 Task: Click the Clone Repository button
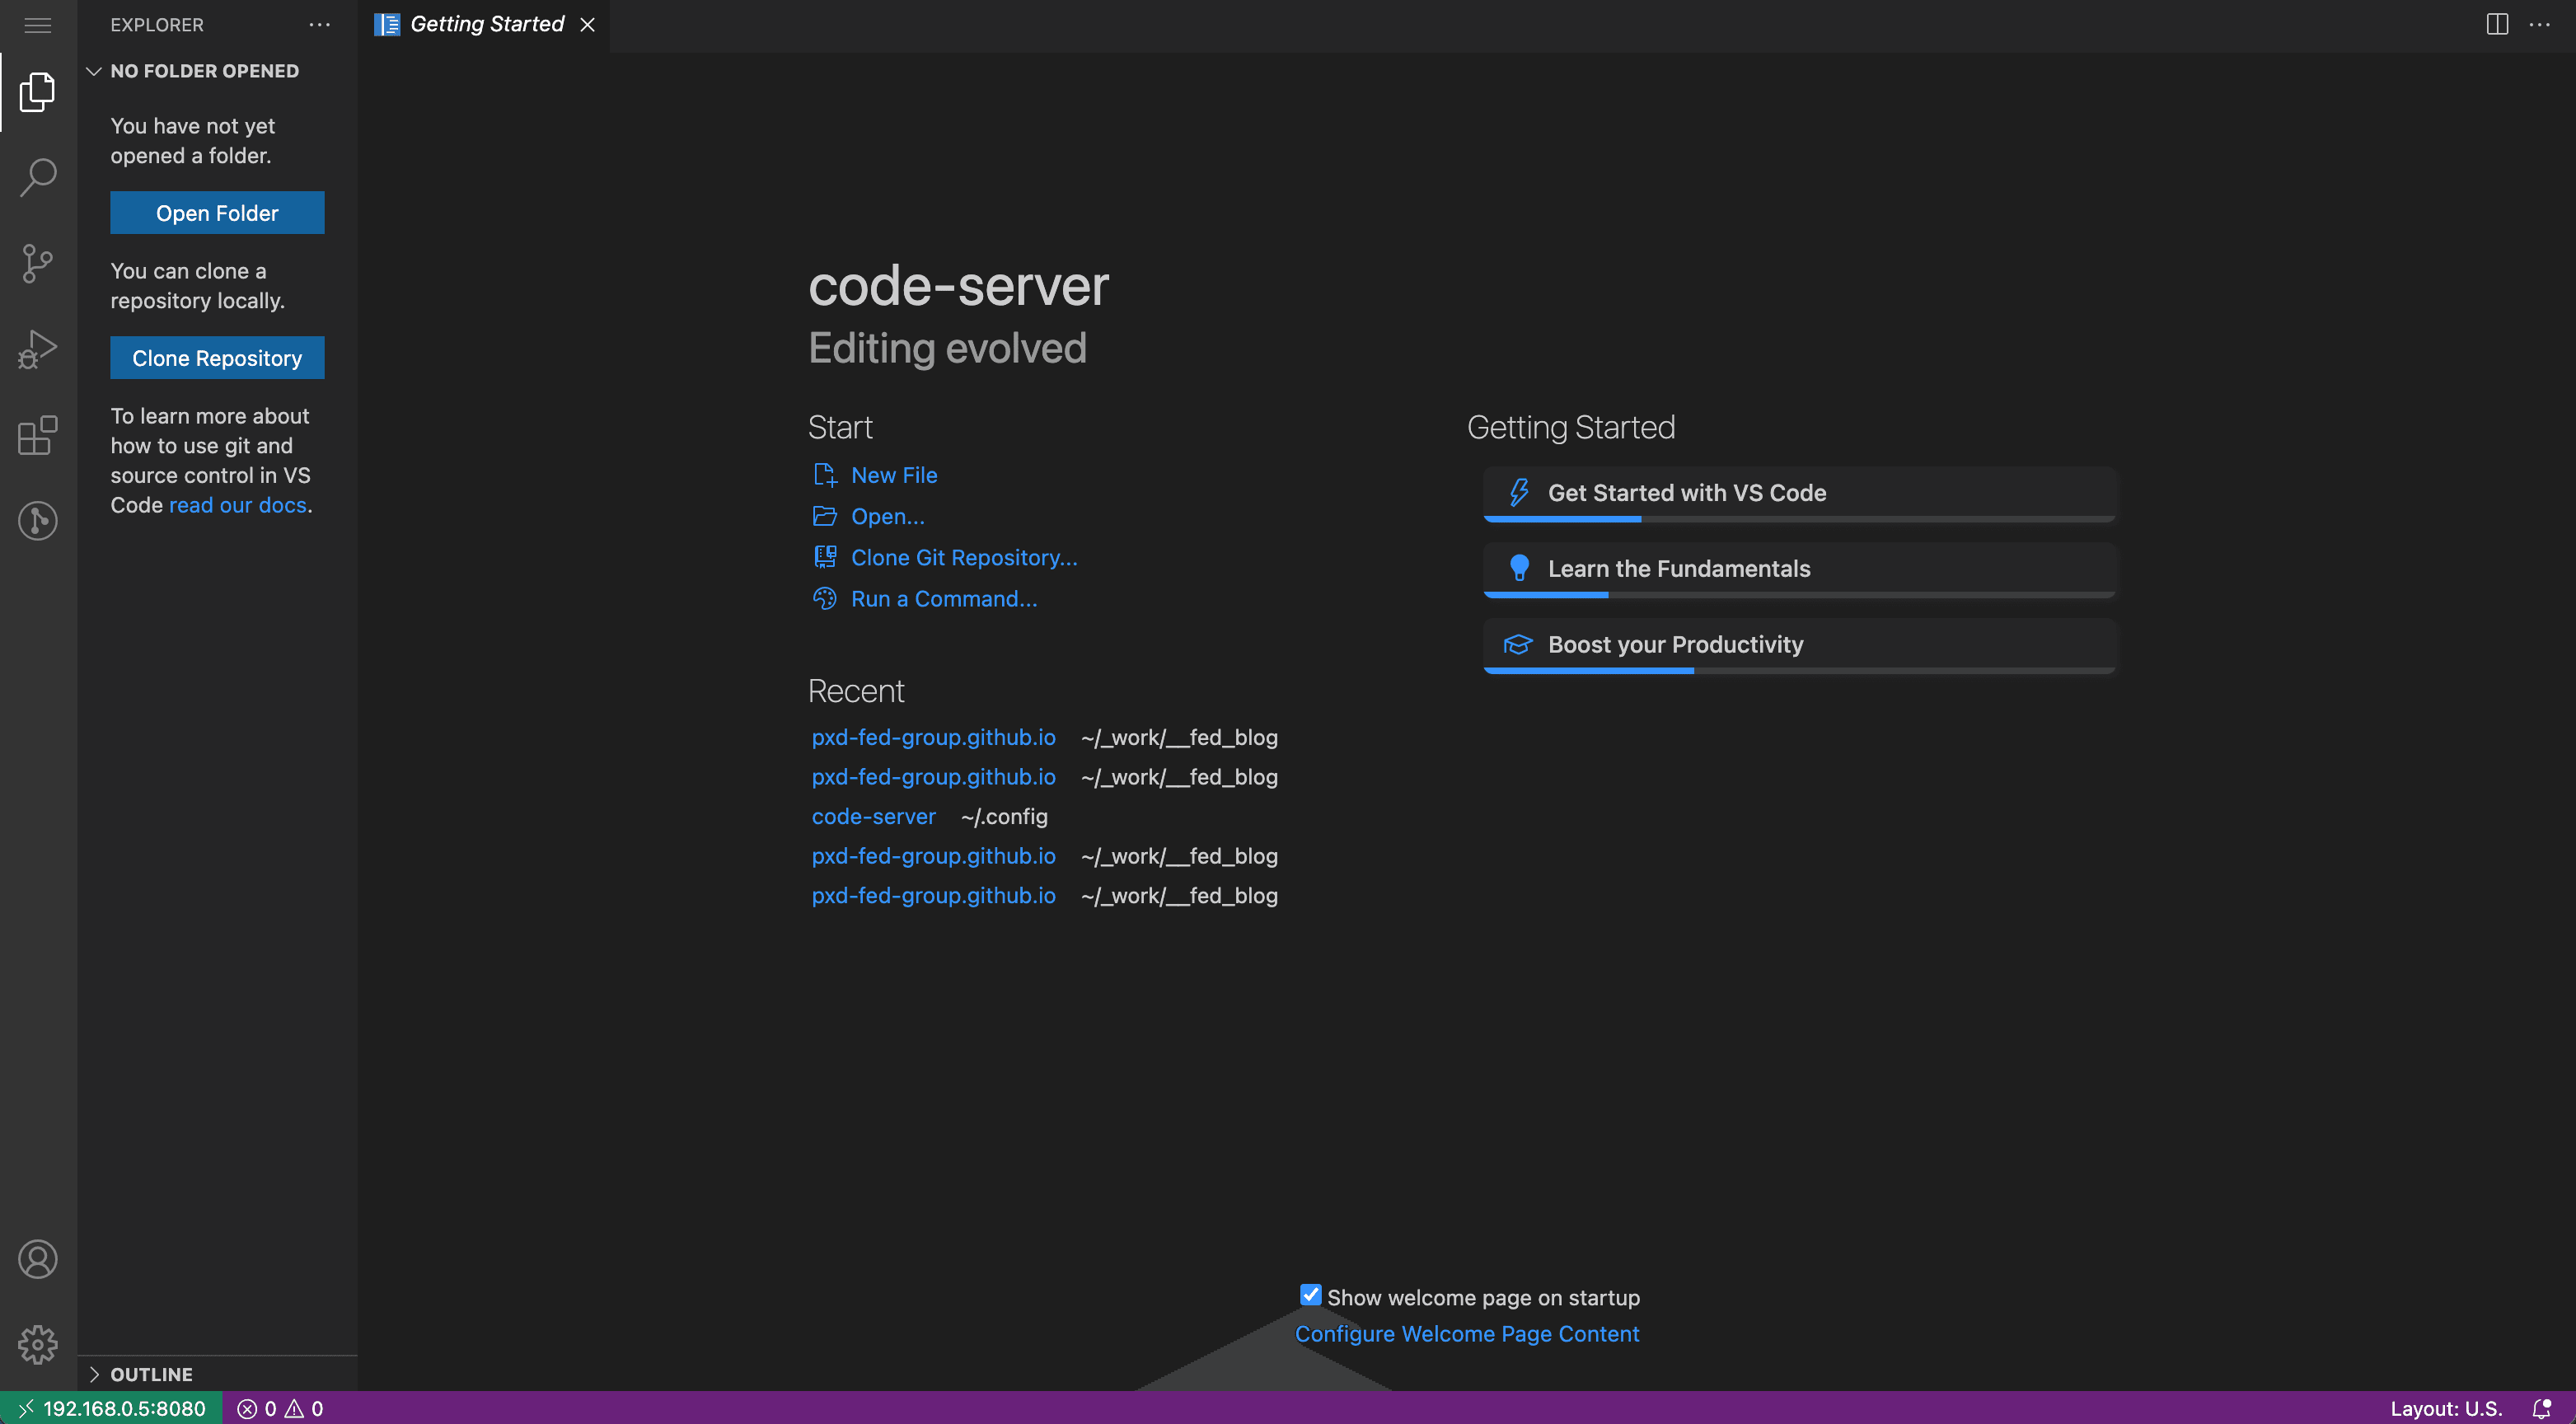[x=217, y=358]
